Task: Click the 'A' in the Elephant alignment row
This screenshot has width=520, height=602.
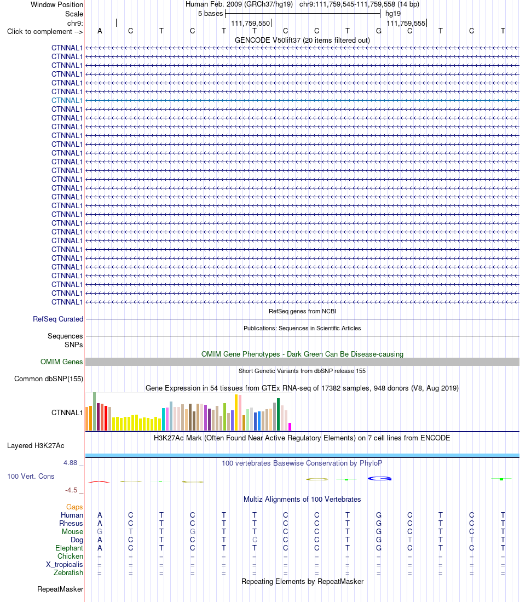Action: [x=100, y=548]
